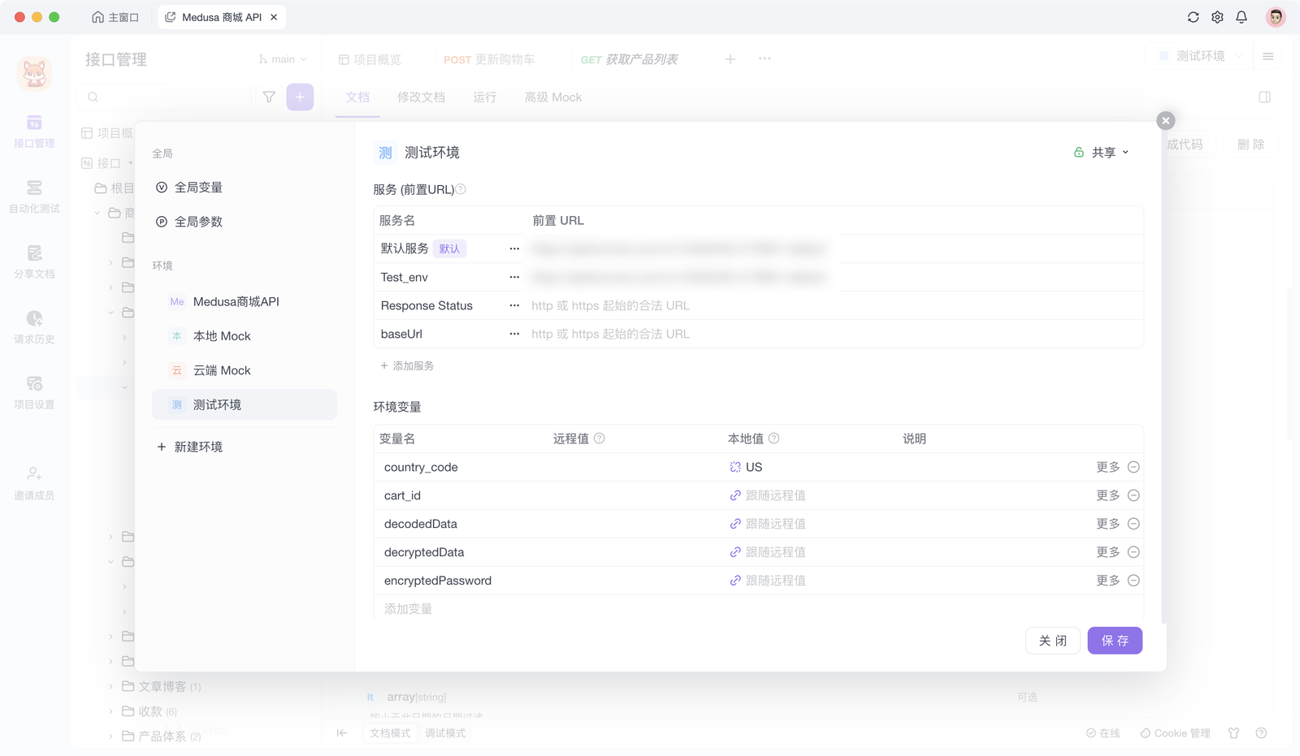Click the refresh icon in the title bar
Screen dimensions: 1300x756
(1193, 16)
